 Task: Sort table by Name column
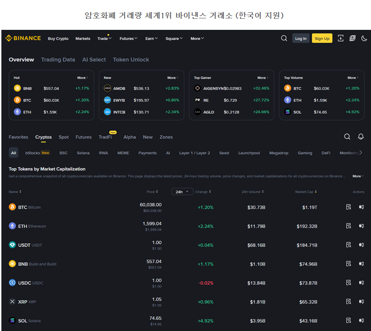[x=15, y=192]
